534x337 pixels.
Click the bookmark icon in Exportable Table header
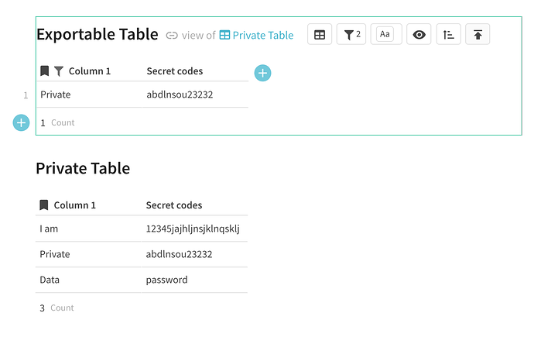coord(45,71)
